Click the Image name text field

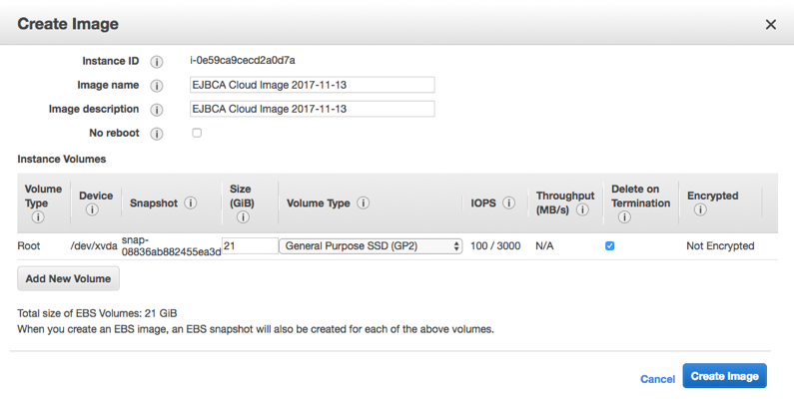pos(313,85)
